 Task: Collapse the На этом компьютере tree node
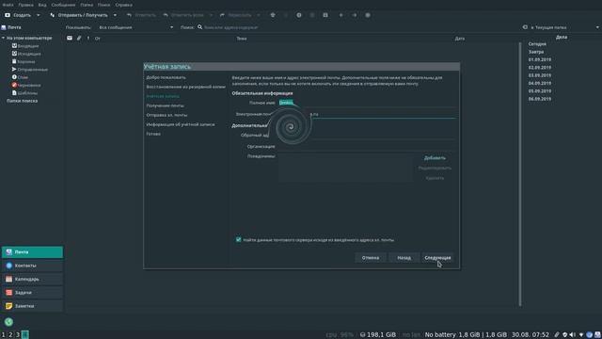[x=3, y=38]
